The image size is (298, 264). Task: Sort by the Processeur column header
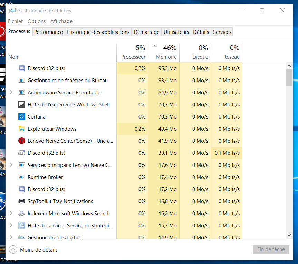133,53
